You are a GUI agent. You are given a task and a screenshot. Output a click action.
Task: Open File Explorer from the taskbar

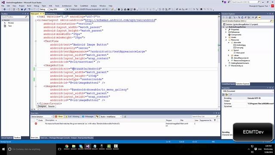point(73,146)
